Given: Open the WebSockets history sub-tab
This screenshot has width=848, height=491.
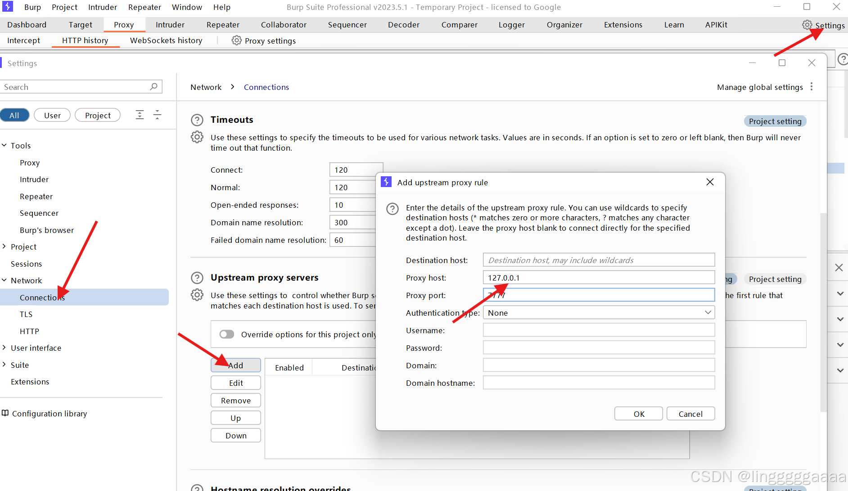Looking at the screenshot, I should 166,40.
